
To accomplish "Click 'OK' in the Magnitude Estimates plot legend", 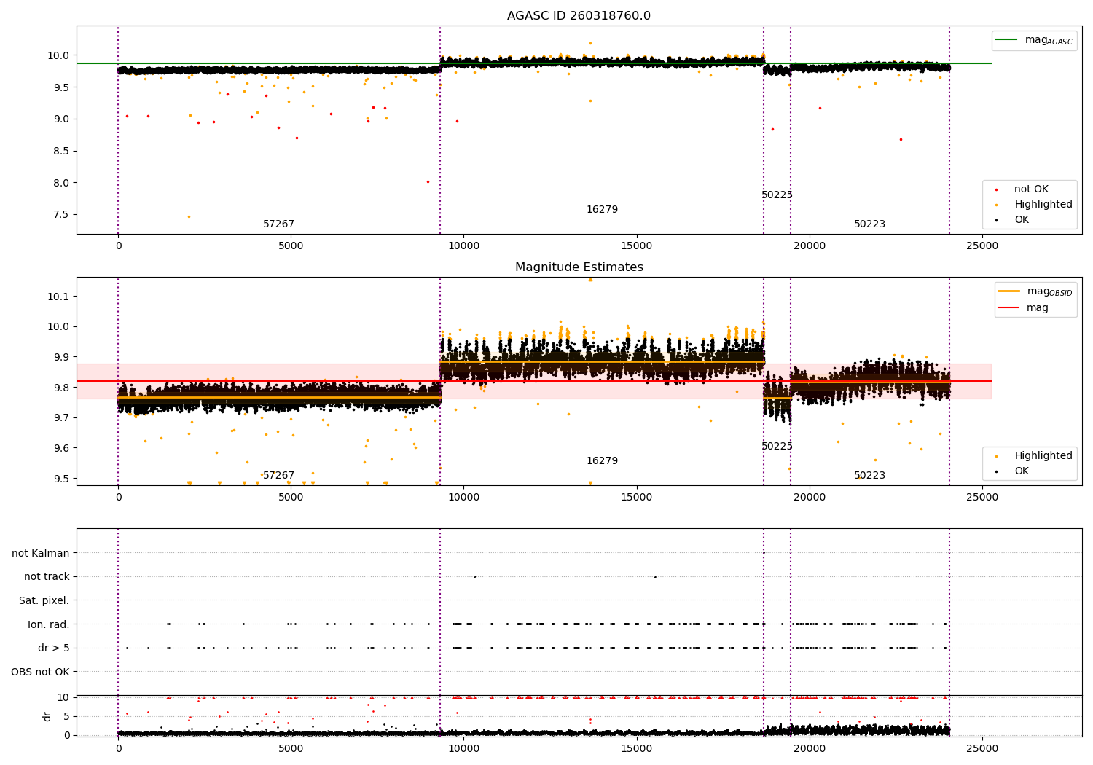I will [x=1022, y=471].
